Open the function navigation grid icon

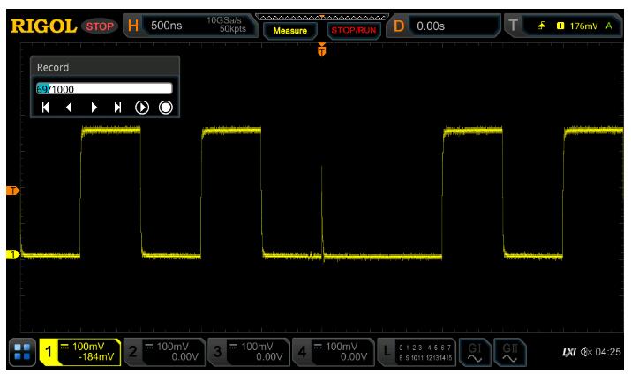21,352
